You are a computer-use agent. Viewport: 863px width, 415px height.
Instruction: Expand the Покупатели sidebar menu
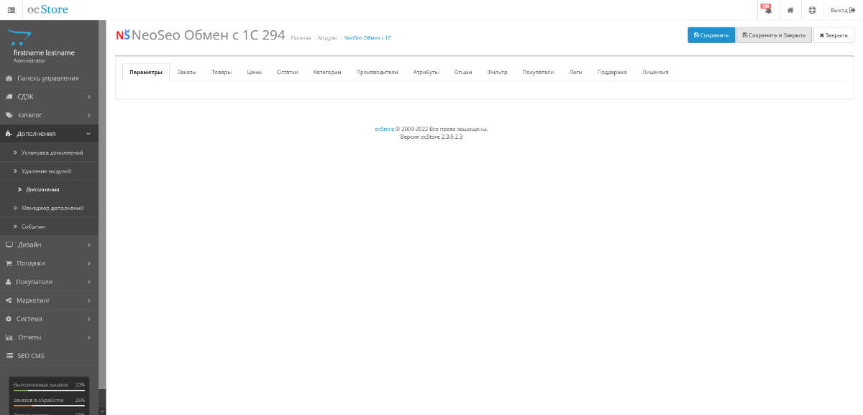49,282
